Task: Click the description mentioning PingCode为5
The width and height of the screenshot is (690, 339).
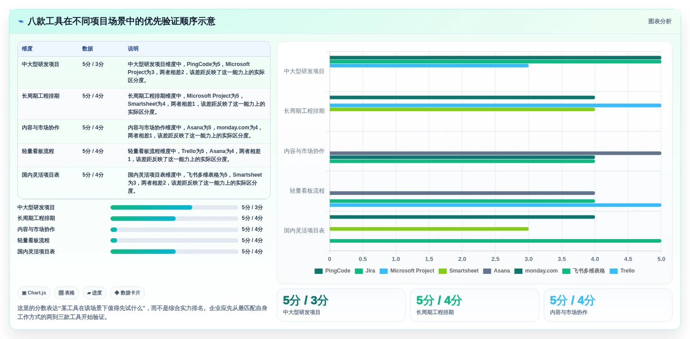Action: [x=196, y=72]
